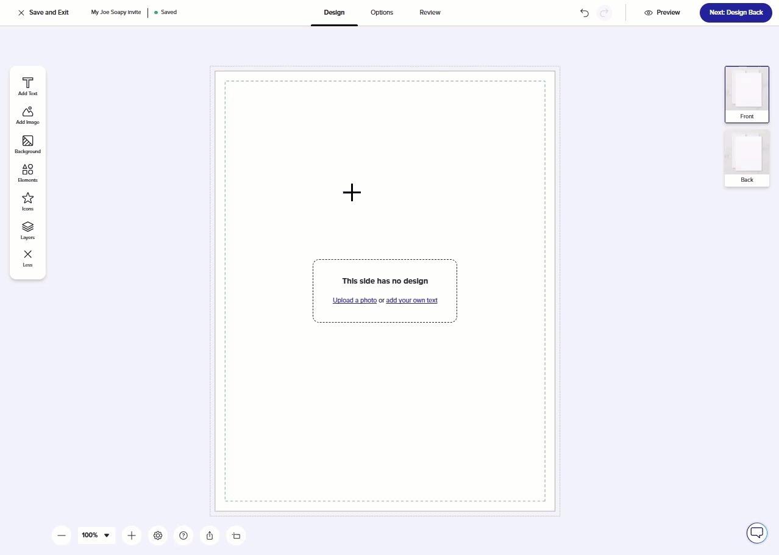Click Next: Design Back button
This screenshot has height=555, width=779.
click(x=736, y=13)
